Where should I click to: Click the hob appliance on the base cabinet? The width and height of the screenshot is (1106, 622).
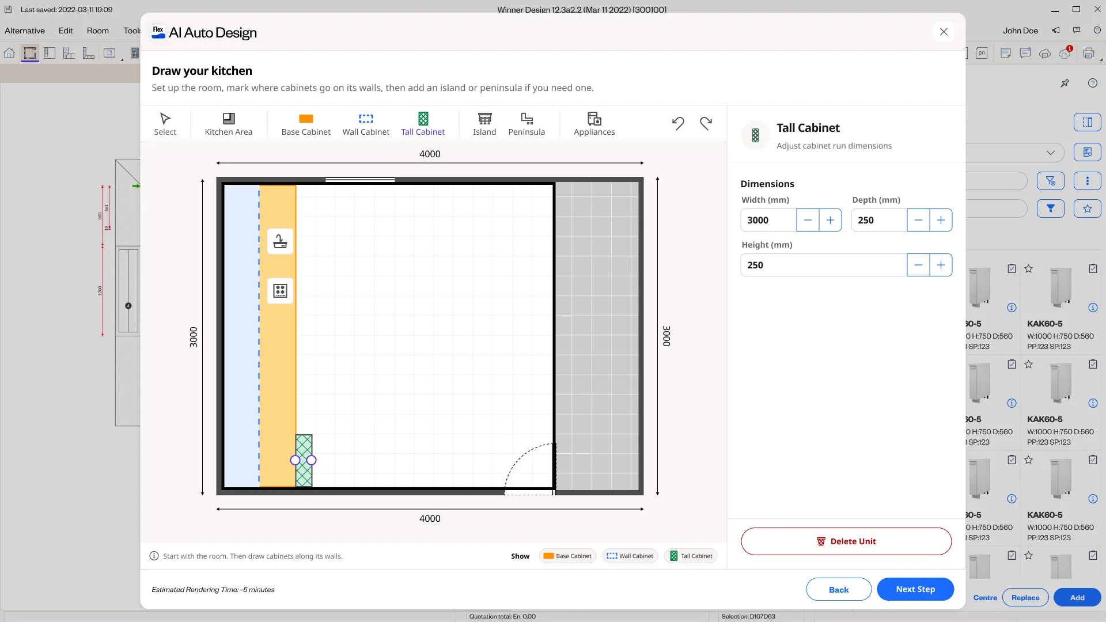coord(280,291)
